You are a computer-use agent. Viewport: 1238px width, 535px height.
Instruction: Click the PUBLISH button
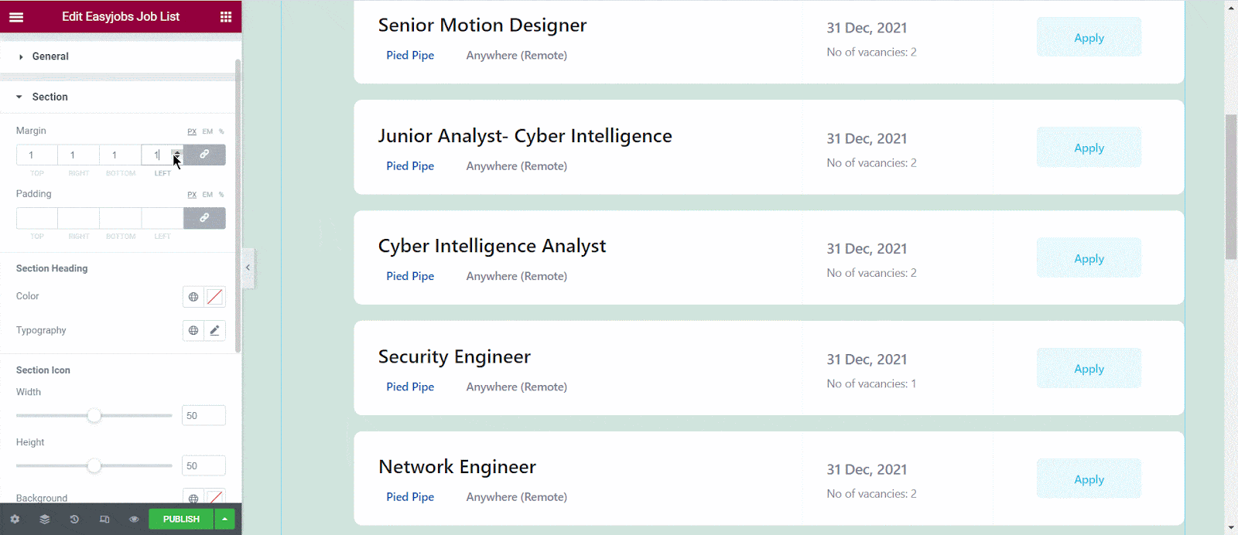(x=180, y=519)
